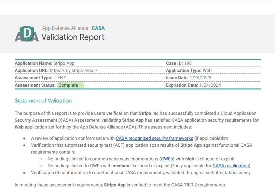Click the App Defense Alliance header text
Viewport: 275px width, 195px height.
coord(65,28)
